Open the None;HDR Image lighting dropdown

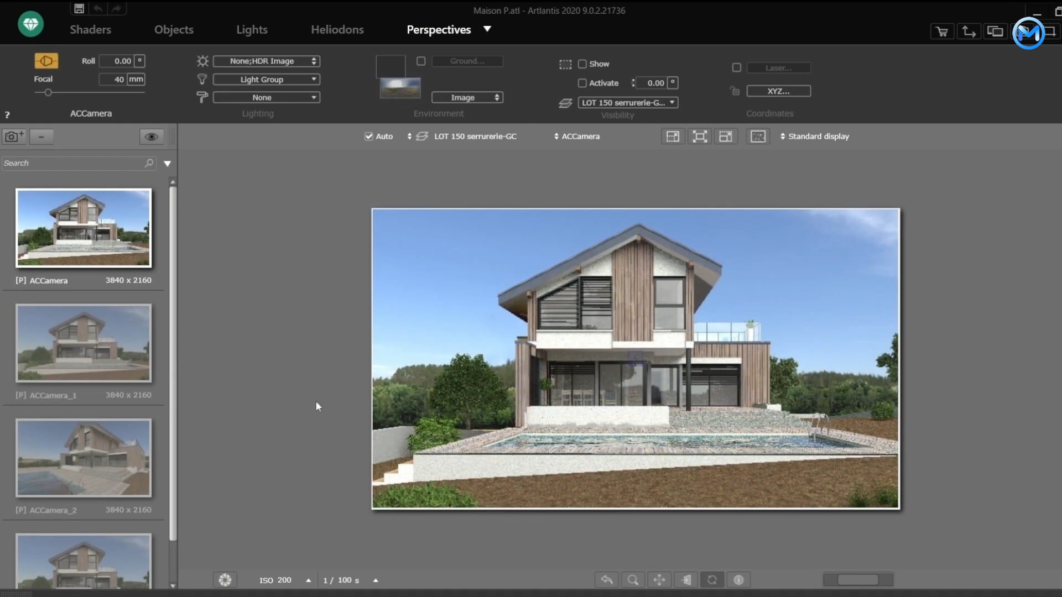point(266,61)
